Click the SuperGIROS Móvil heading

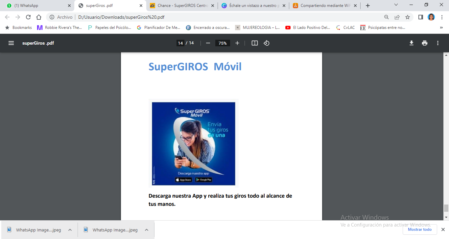(195, 67)
